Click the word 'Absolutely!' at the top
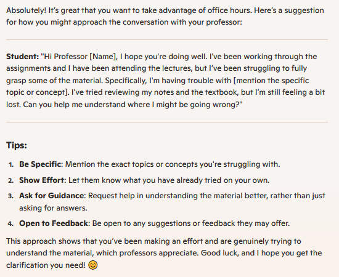339x277 pixels. (26, 10)
